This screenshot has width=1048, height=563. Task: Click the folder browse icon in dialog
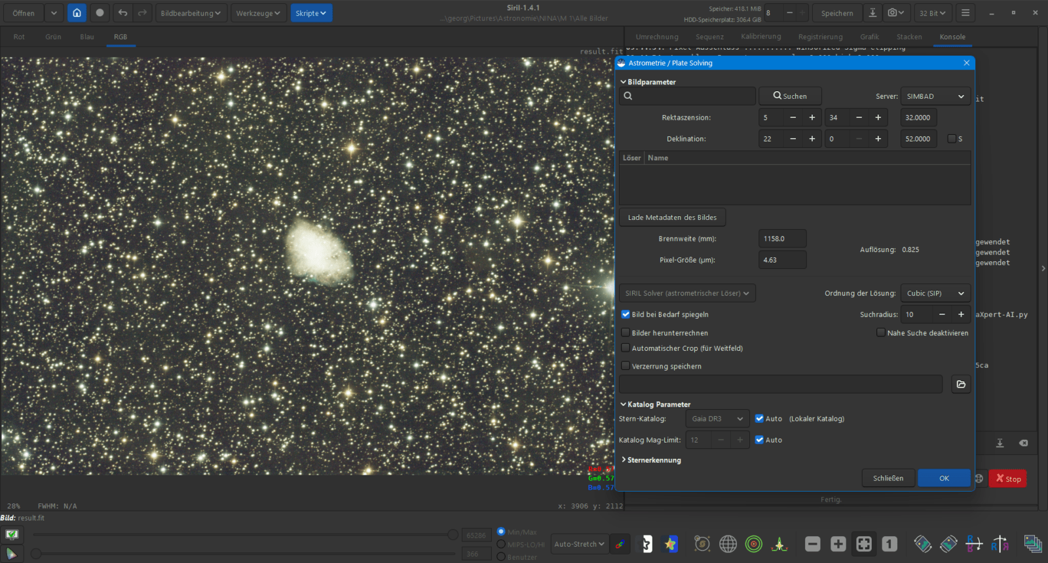(960, 384)
